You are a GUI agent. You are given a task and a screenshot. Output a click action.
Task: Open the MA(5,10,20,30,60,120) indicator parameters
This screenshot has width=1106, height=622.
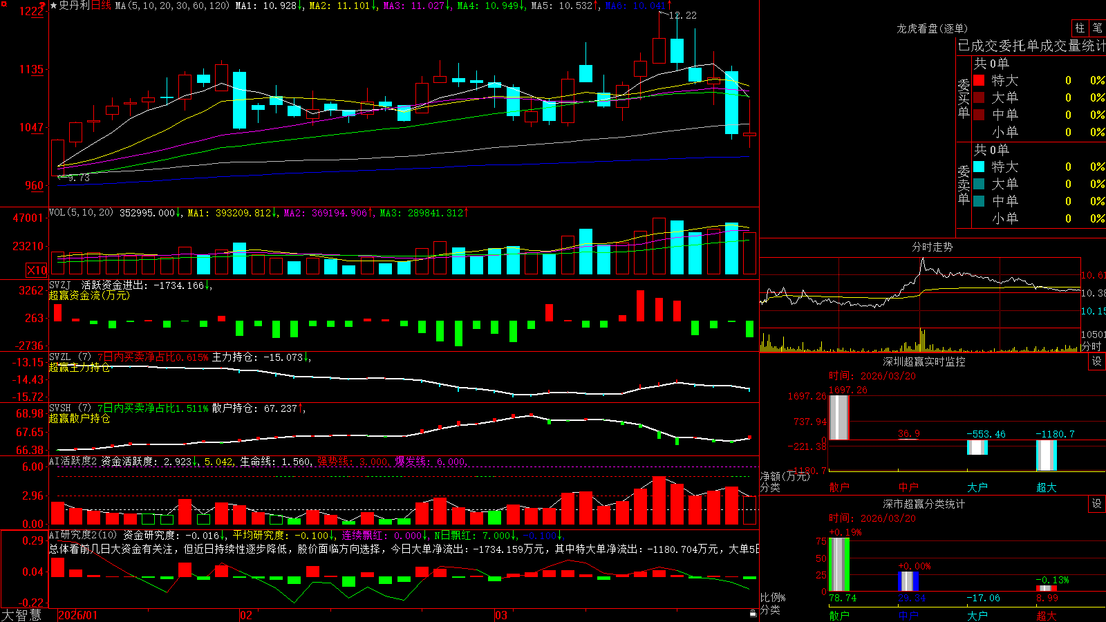click(172, 6)
